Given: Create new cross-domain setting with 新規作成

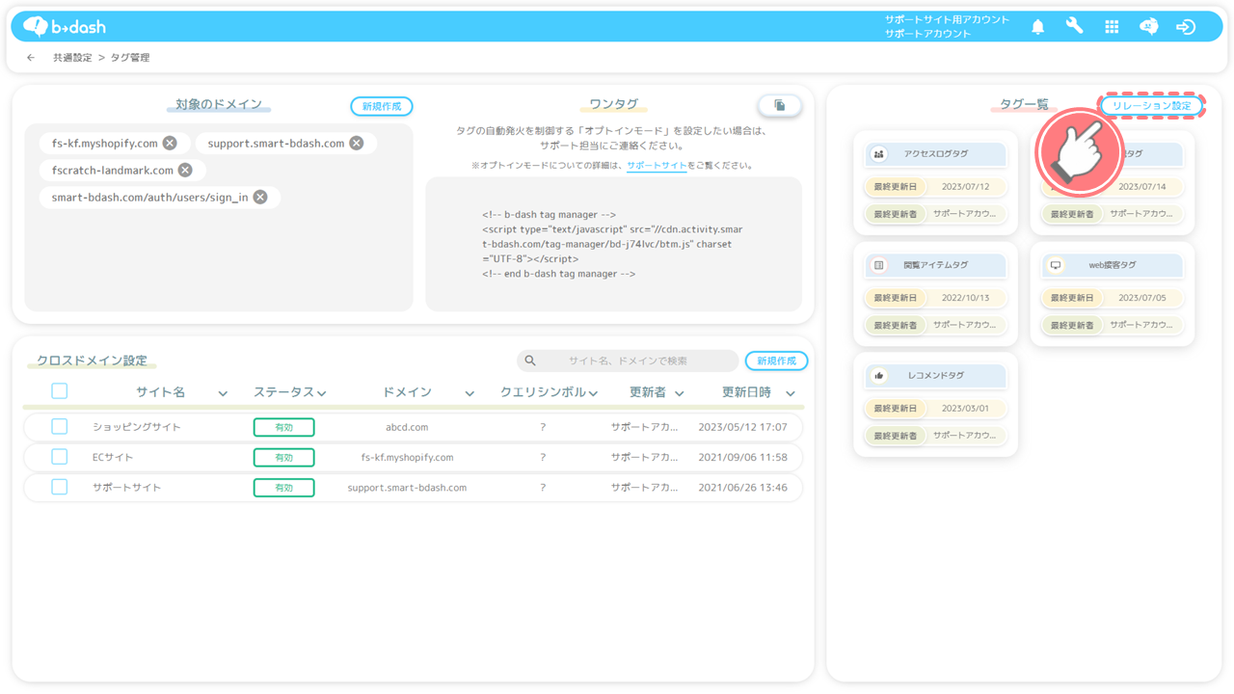Looking at the screenshot, I should click(x=776, y=360).
